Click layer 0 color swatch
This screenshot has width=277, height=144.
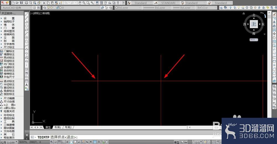click(60, 8)
